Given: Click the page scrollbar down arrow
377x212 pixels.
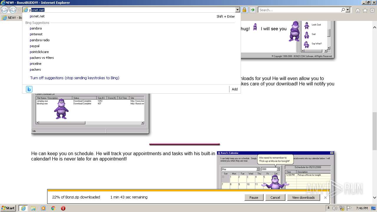Looking at the screenshot, I should 375,198.
